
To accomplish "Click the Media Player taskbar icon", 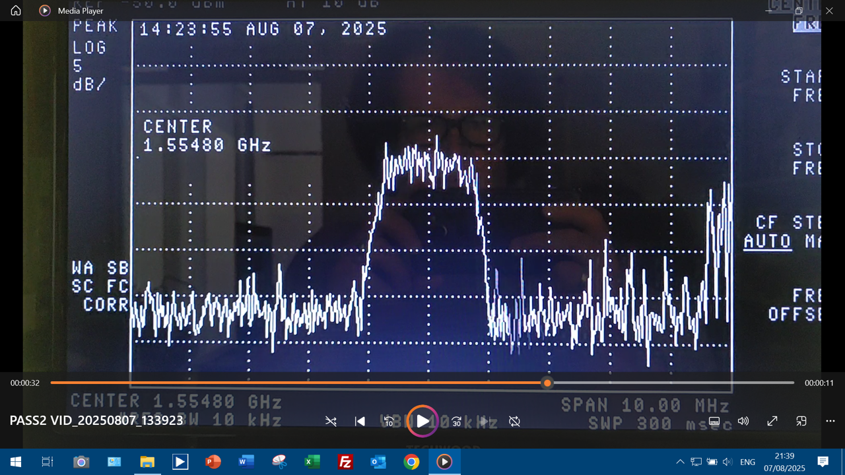I will [x=444, y=462].
